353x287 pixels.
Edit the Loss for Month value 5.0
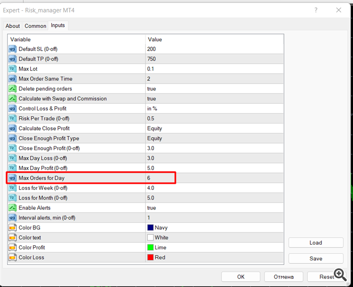tap(215, 198)
